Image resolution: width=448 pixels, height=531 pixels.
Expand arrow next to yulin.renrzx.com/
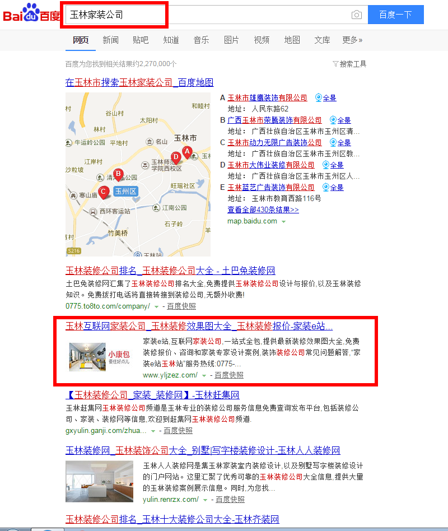205,500
